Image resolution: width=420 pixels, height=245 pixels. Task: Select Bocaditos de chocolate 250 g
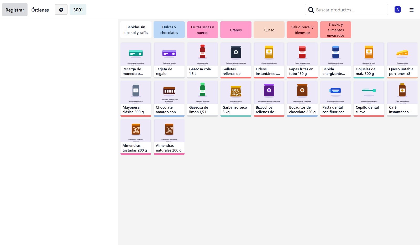click(x=302, y=98)
